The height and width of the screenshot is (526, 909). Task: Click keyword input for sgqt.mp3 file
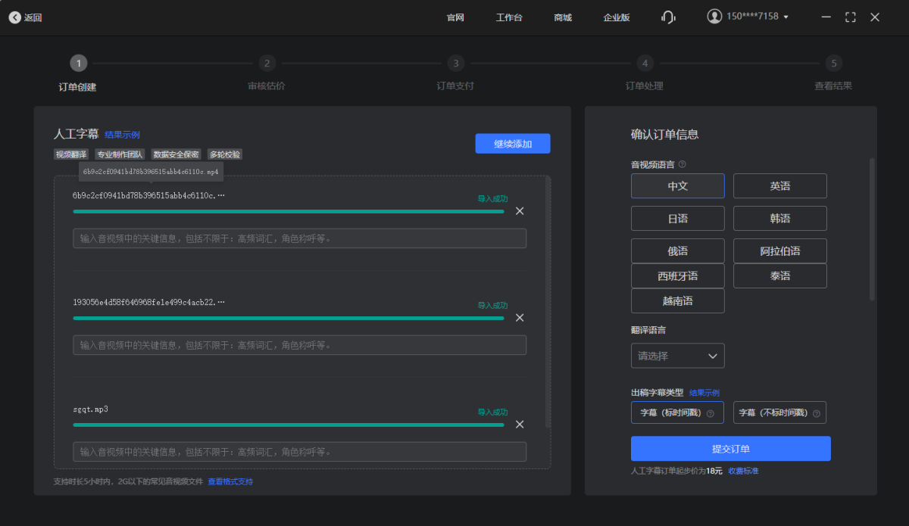pyautogui.click(x=299, y=452)
